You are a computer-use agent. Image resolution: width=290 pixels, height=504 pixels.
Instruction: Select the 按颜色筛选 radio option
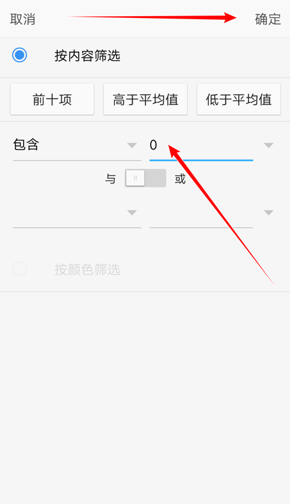[20, 269]
